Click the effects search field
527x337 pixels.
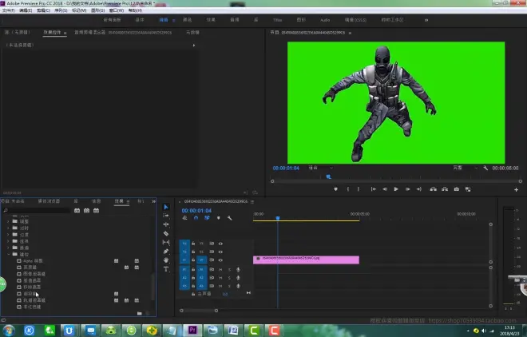(x=36, y=210)
